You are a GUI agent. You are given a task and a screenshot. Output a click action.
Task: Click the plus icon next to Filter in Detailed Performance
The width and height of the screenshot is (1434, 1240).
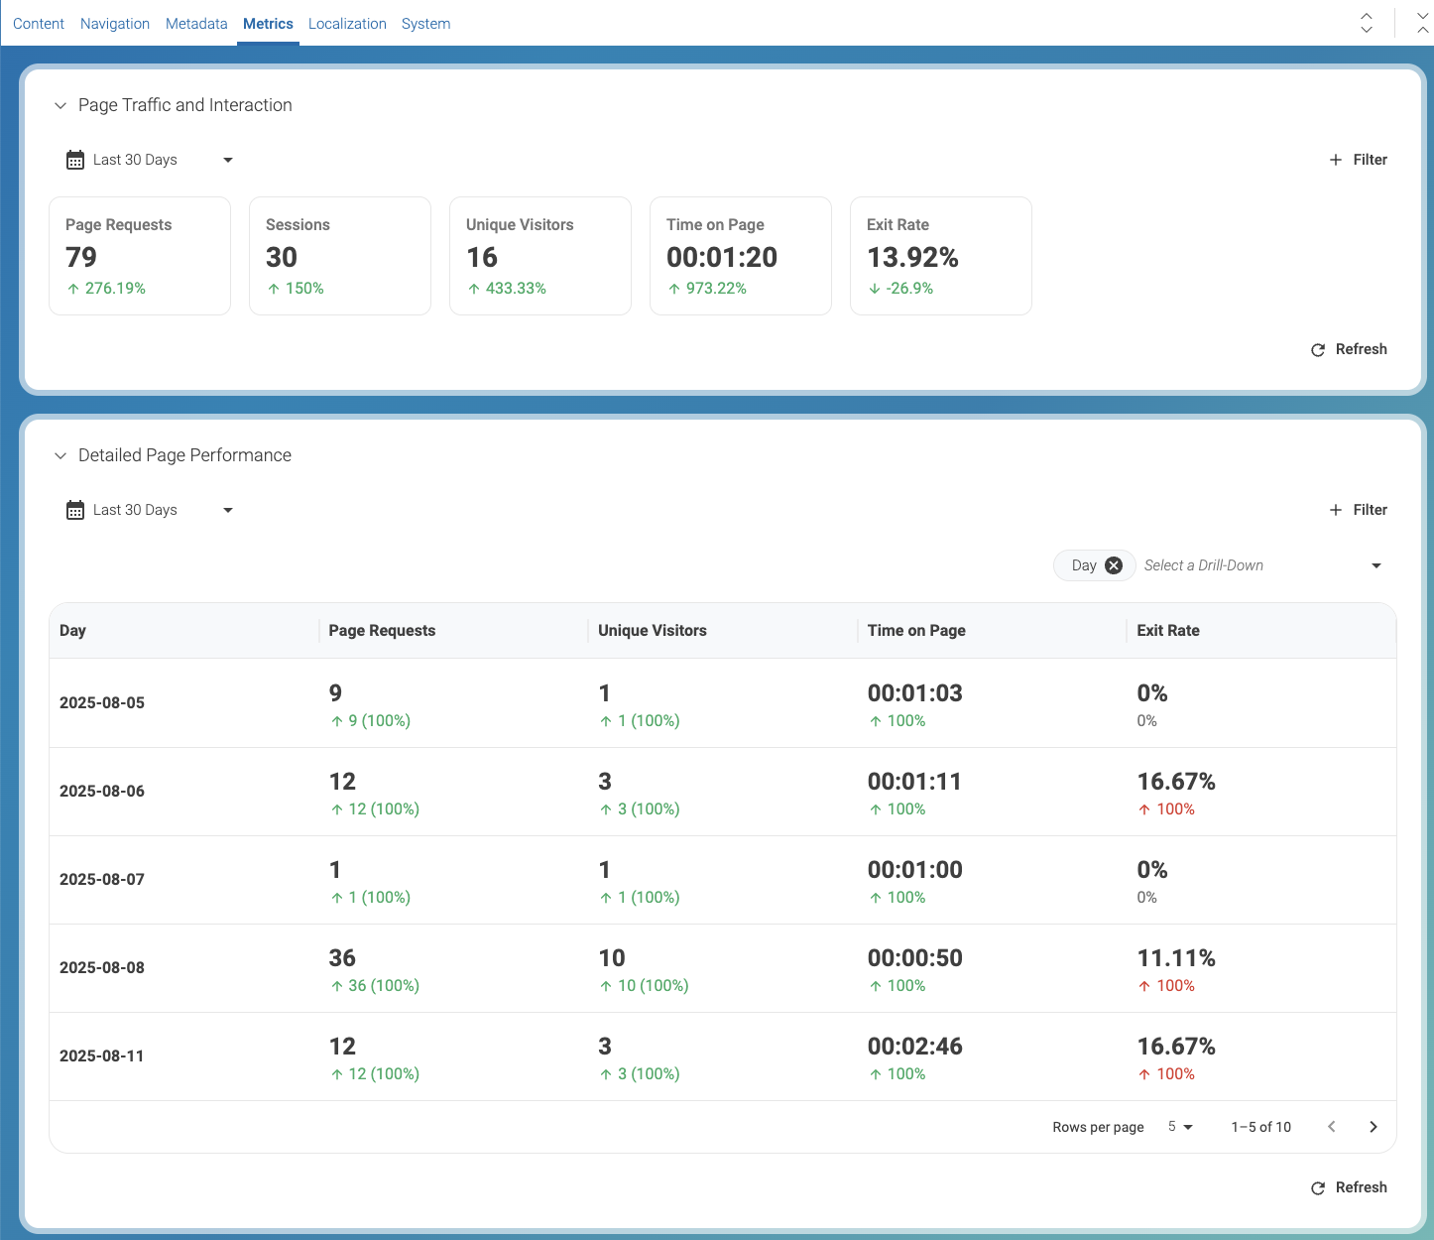1336,509
